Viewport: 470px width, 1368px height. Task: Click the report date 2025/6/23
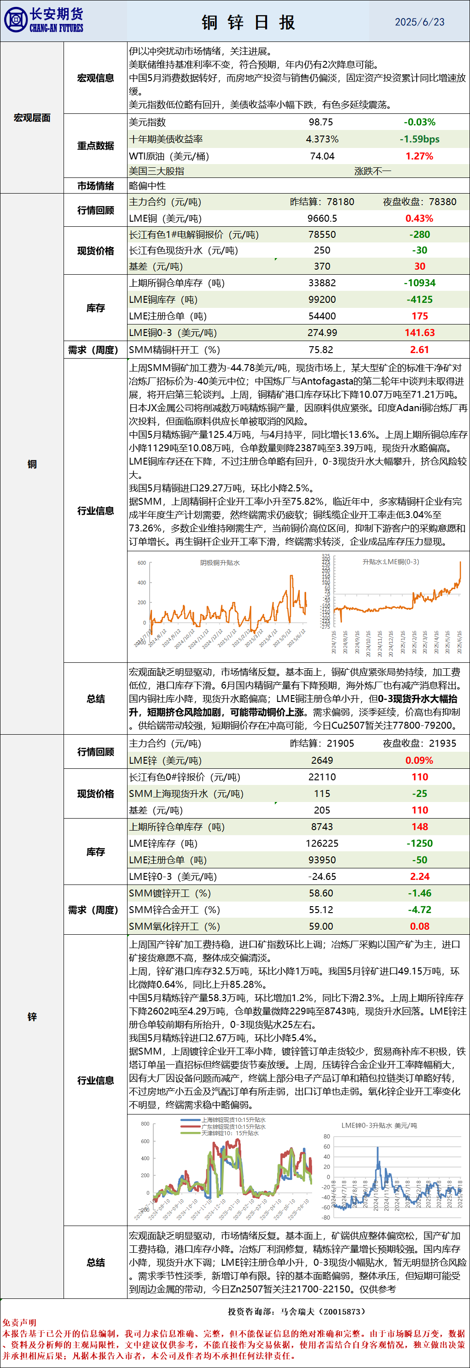tap(420, 22)
